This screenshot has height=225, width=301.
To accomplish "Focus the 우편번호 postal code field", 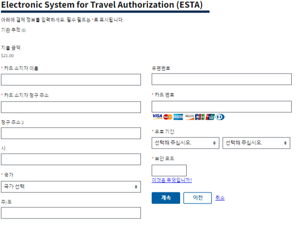I will click(x=222, y=79).
